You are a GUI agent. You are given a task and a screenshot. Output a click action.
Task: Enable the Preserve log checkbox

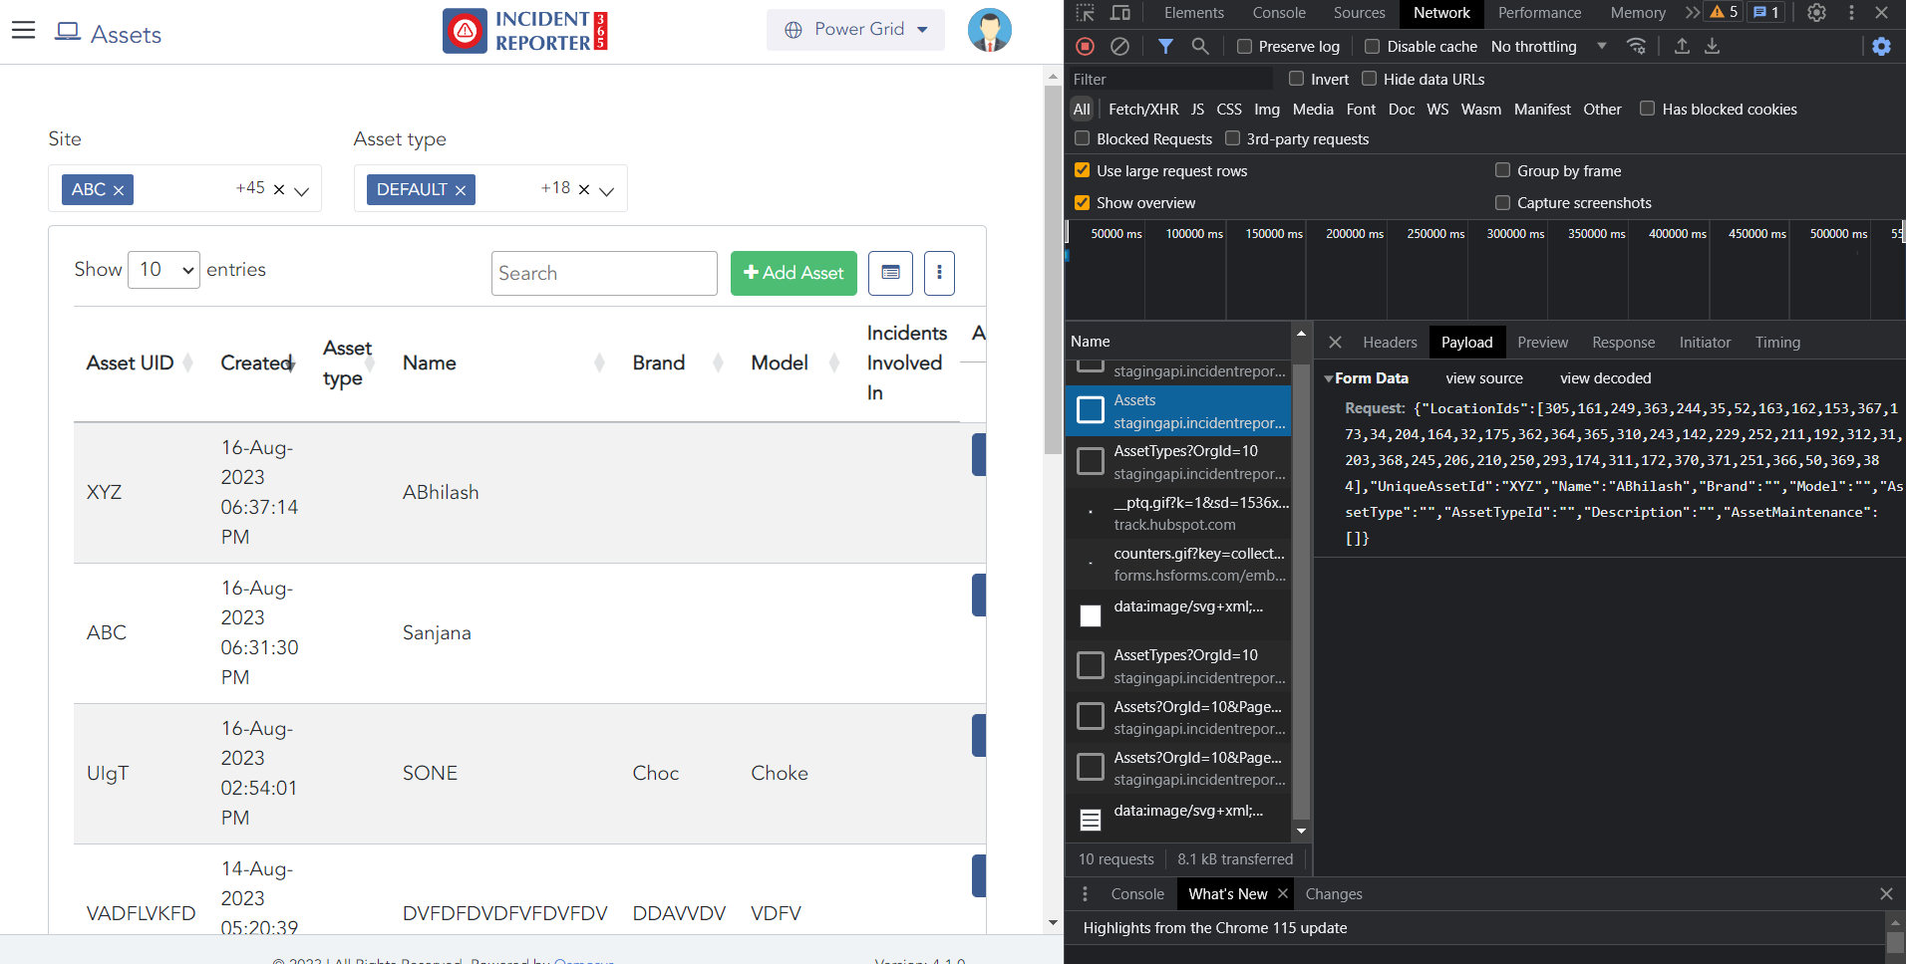click(x=1244, y=47)
